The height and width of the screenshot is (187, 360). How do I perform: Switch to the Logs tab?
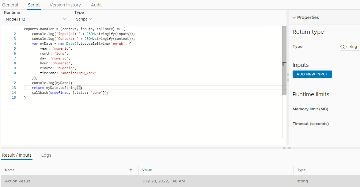click(46, 155)
